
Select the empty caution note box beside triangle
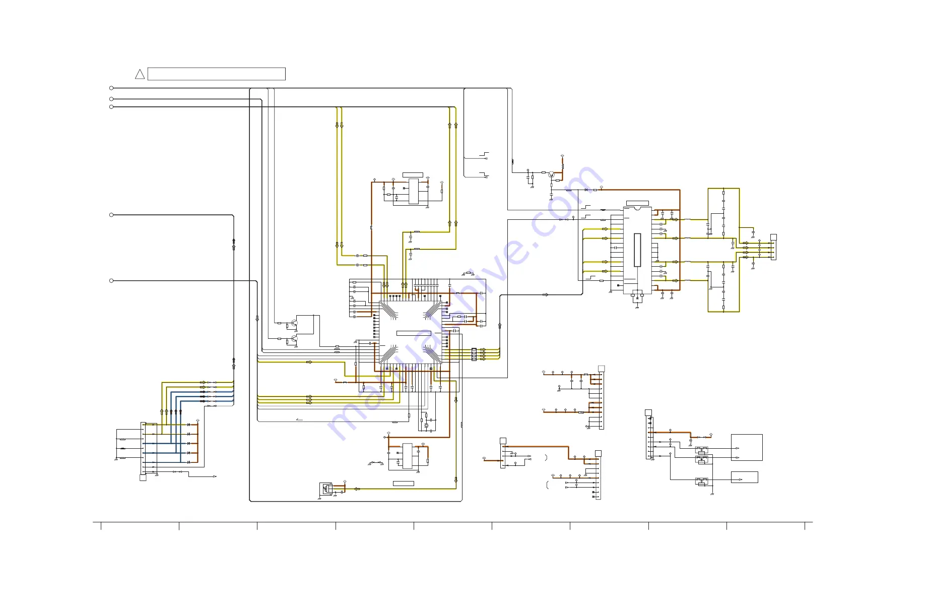tap(217, 74)
